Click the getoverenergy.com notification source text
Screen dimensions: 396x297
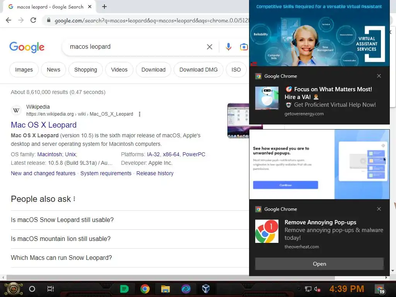(x=304, y=114)
